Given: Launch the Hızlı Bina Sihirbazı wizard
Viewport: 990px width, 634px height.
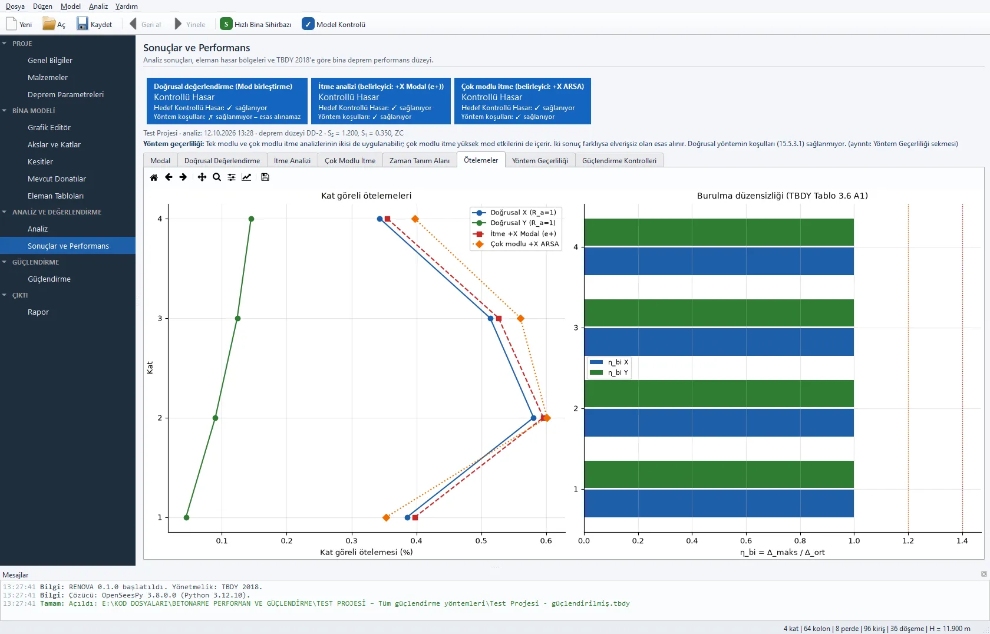Looking at the screenshot, I should 256,24.
